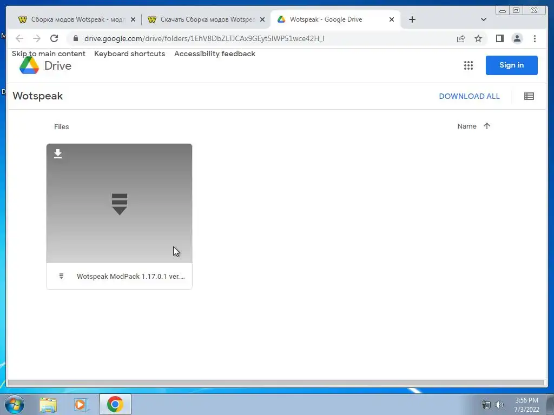Viewport: 554px width, 415px height.
Task: Click Skip to main content link
Action: click(x=48, y=53)
